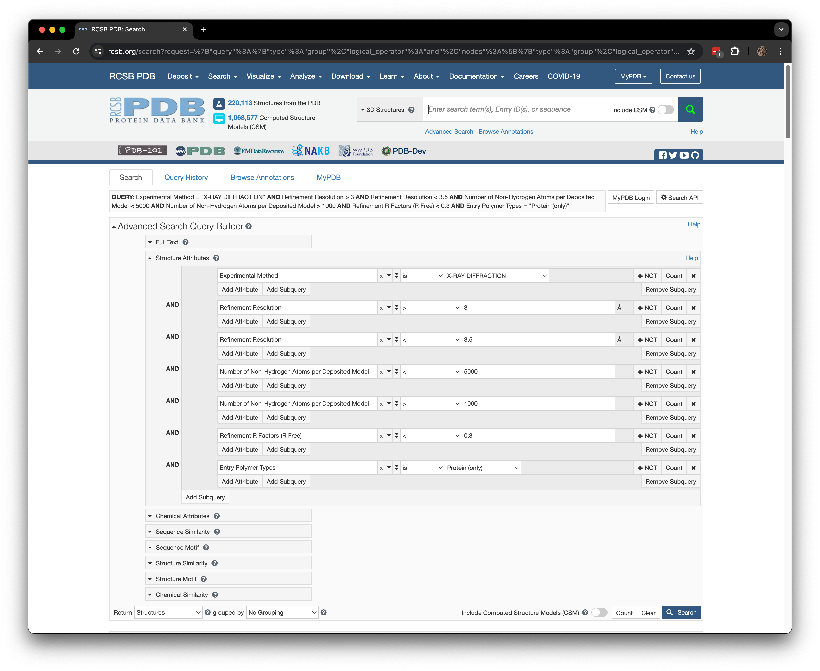820x671 pixels.
Task: Open the PDB-101 logo link
Action: (142, 151)
